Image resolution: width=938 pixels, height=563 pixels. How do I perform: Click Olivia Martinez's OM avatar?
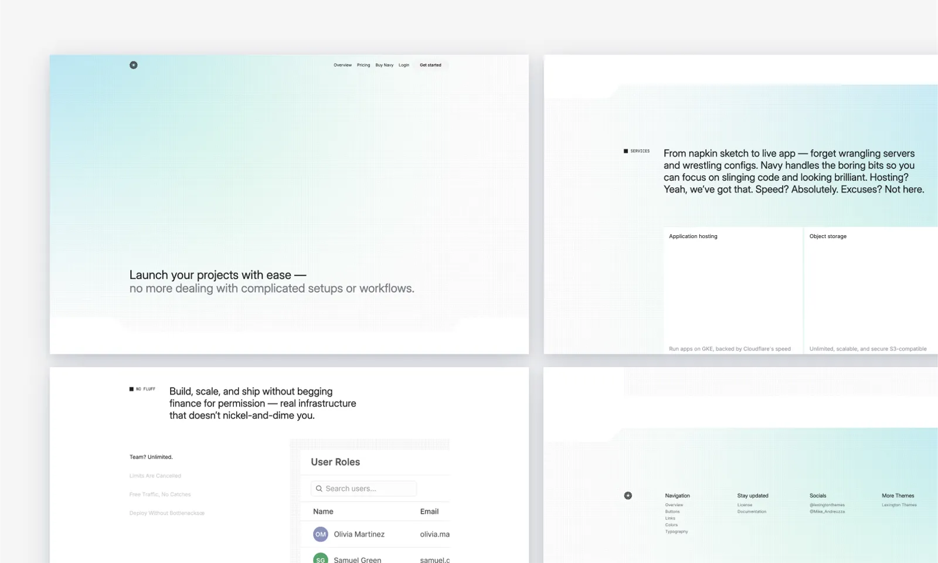point(320,534)
